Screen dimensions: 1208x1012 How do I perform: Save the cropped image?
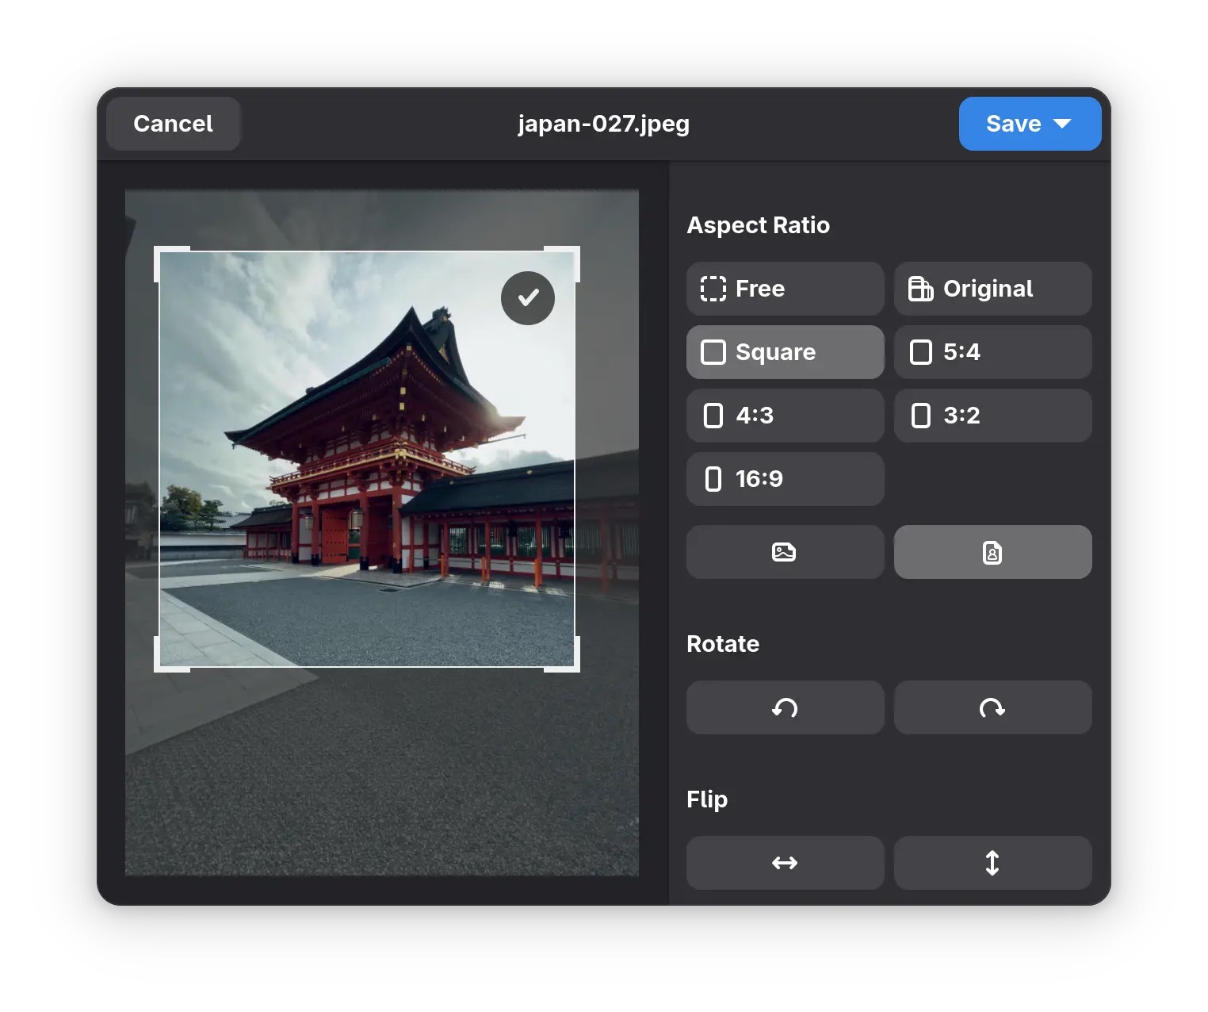tap(1015, 124)
